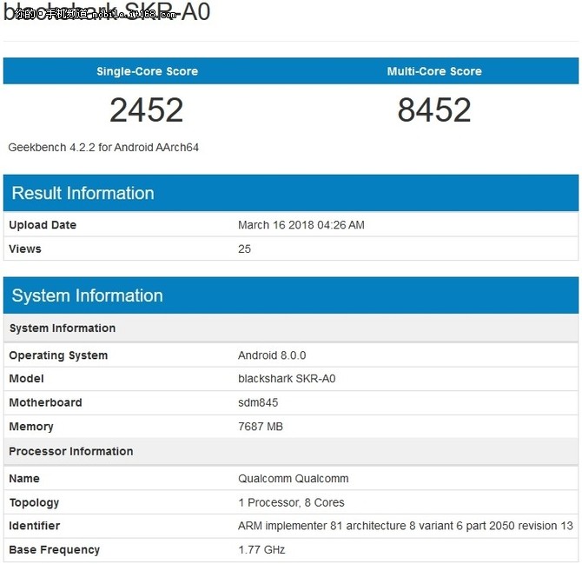
Task: Select the 1.77 GHz frequency value
Action: tap(261, 549)
